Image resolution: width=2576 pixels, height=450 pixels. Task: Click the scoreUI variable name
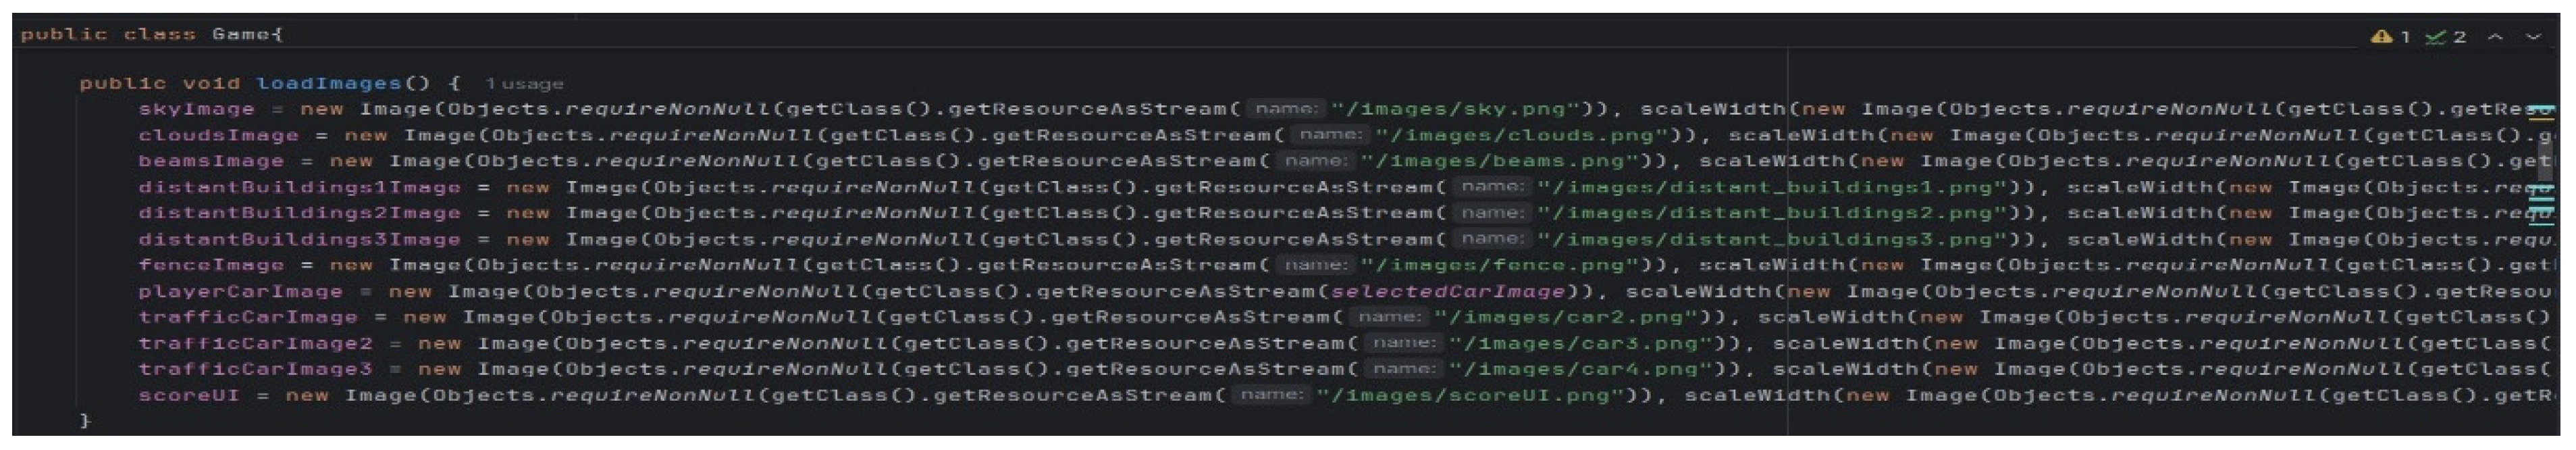pyautogui.click(x=189, y=395)
